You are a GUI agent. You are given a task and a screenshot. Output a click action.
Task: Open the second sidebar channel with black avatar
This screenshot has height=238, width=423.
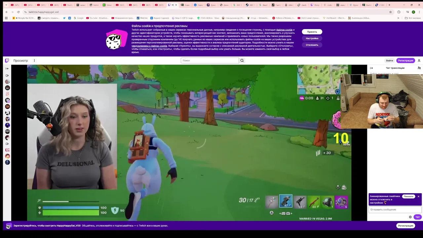pyautogui.click(x=7, y=88)
